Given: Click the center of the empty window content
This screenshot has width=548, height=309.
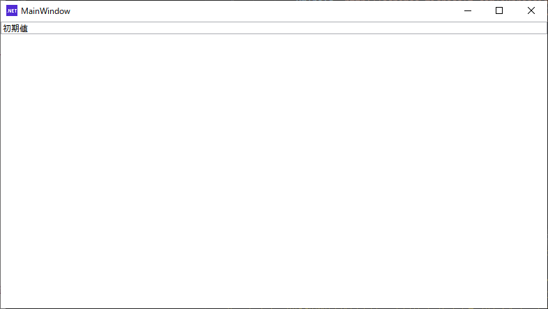Looking at the screenshot, I should coord(274,172).
